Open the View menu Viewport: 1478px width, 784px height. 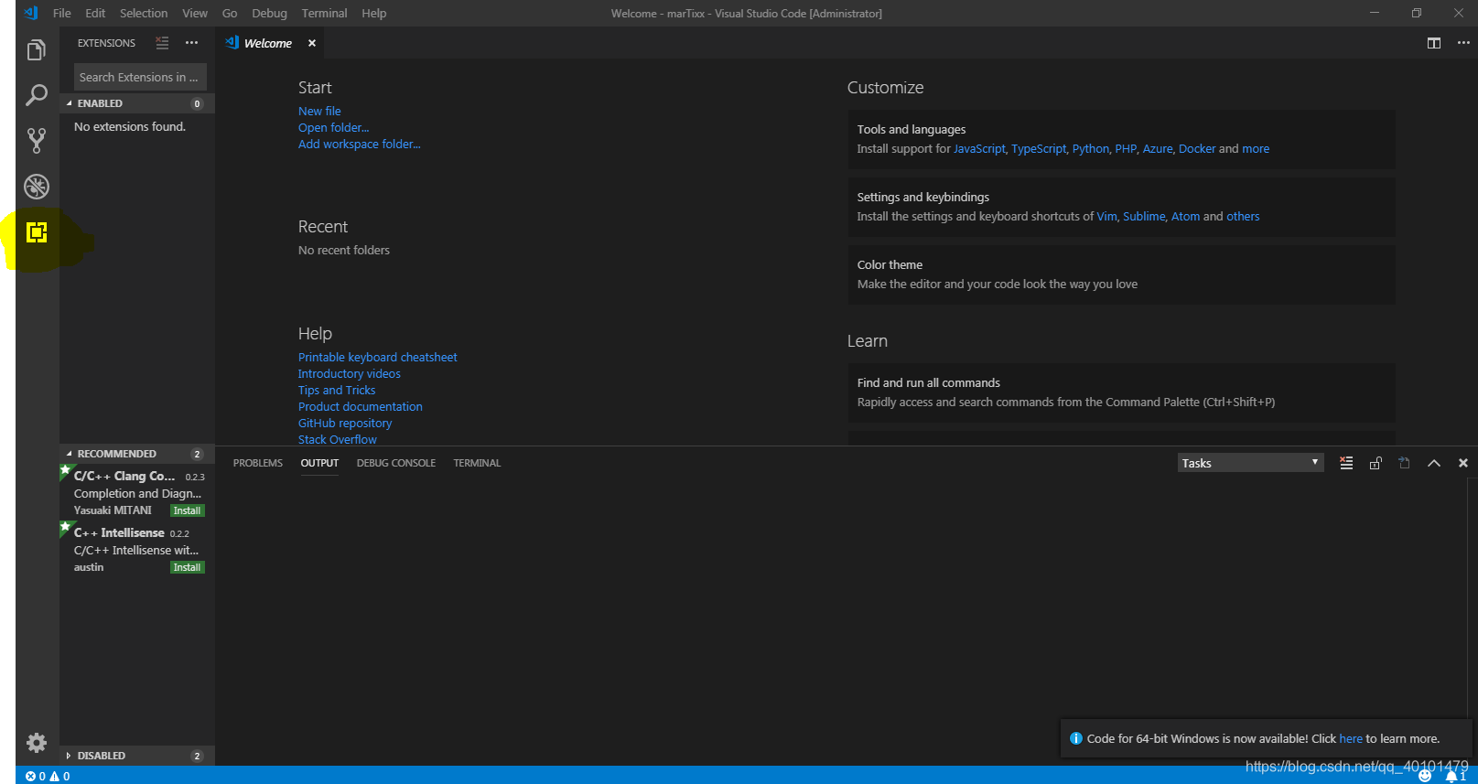[195, 13]
